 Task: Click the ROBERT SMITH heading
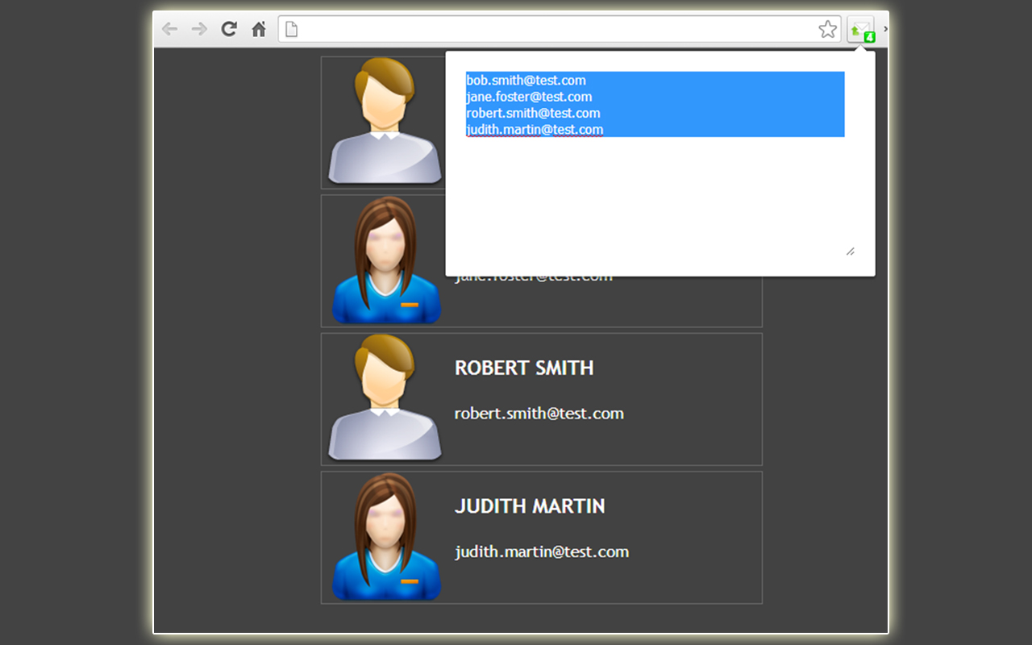click(x=524, y=368)
